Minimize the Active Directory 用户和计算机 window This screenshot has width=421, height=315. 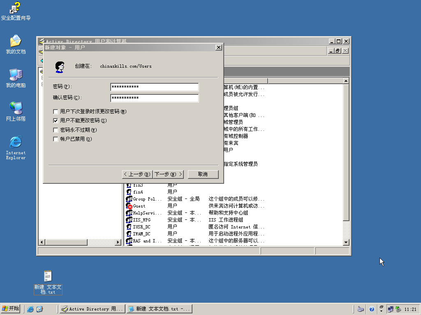coord(332,41)
